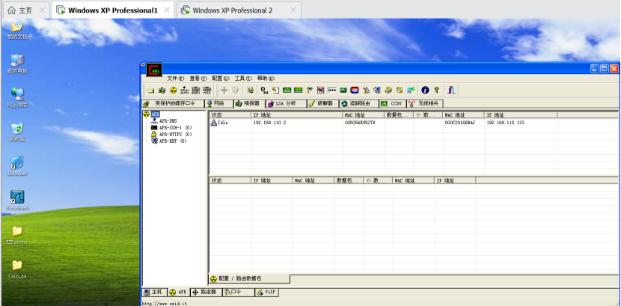The image size is (621, 306).
Task: Switch to the bottom 主机 tab
Action: (153, 292)
